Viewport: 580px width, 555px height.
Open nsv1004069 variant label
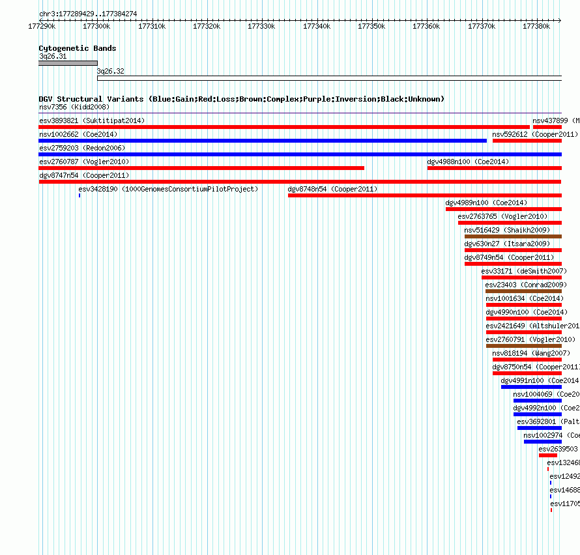pos(546,394)
